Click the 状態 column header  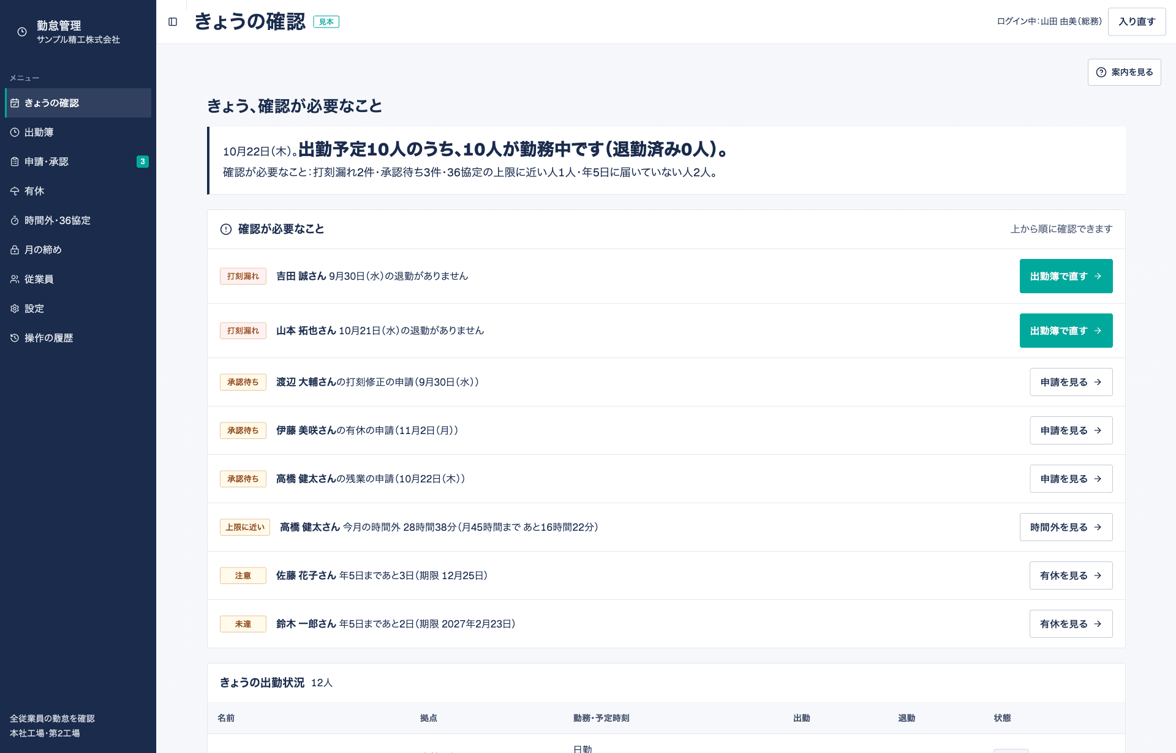click(1003, 718)
